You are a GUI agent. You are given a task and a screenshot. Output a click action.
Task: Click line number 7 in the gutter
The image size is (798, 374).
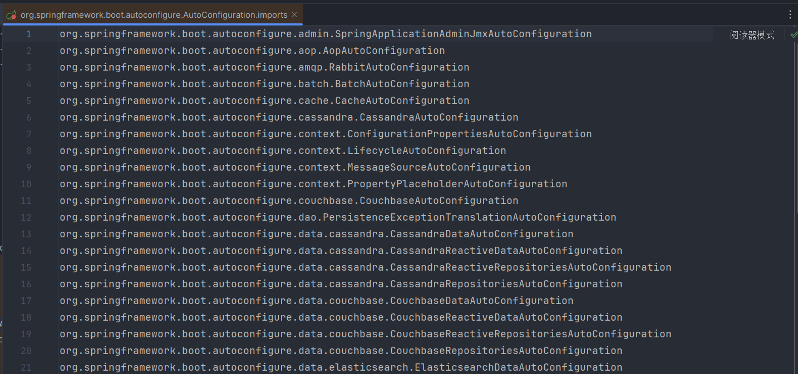pyautogui.click(x=28, y=134)
